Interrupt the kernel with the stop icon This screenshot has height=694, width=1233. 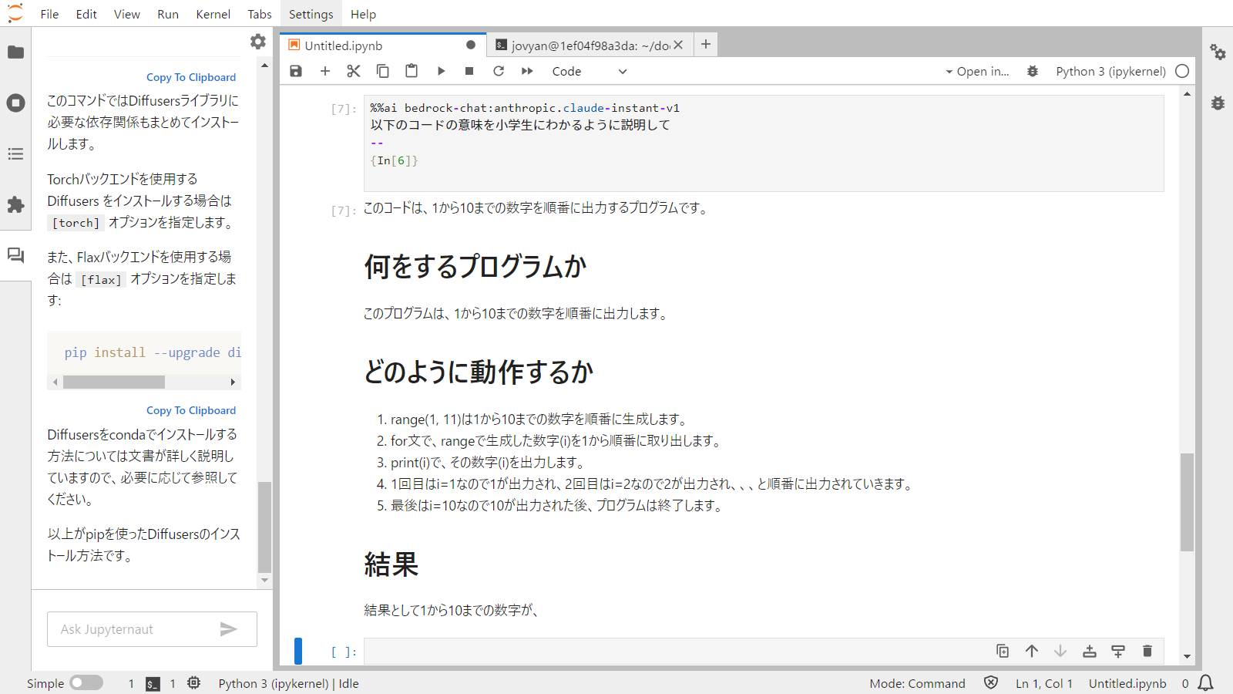tap(469, 71)
